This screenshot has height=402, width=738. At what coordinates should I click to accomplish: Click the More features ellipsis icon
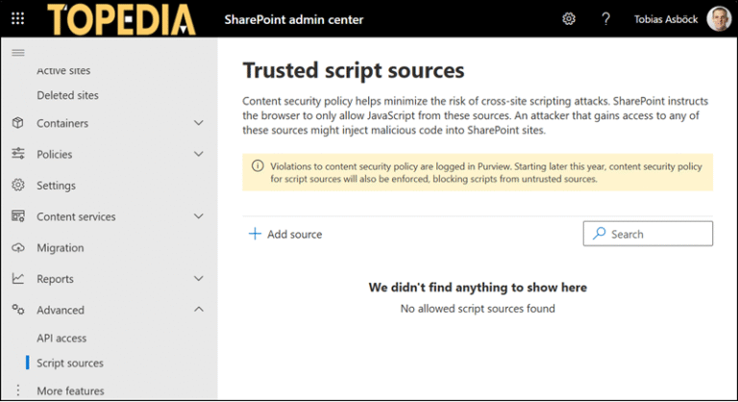point(18,390)
